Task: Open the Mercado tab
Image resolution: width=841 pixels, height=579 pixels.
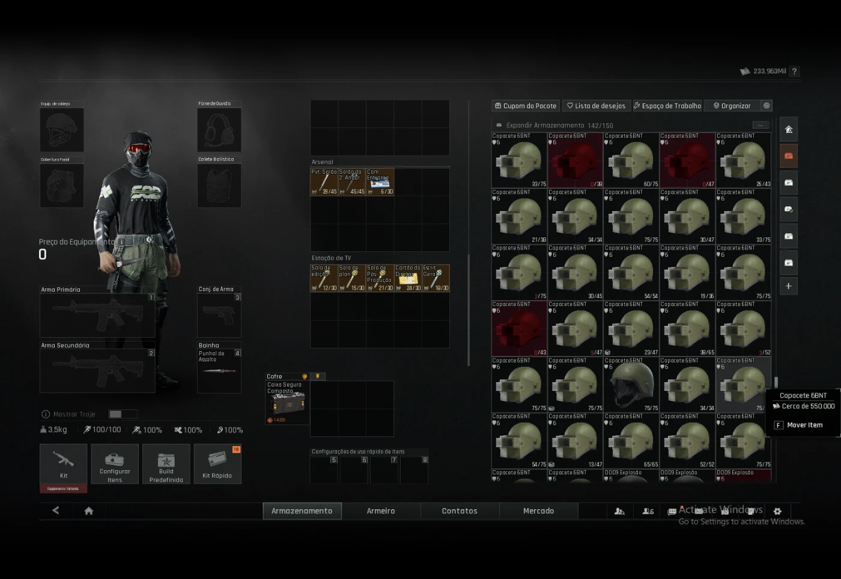Action: 538,511
